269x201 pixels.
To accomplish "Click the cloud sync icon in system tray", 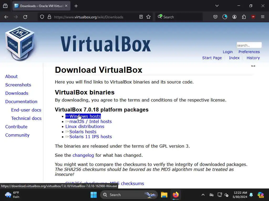I will pyautogui.click(x=211, y=195).
